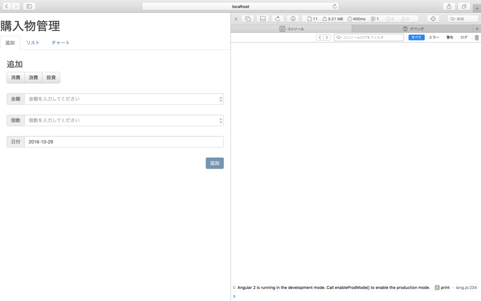Screen dimensions: 481x301
Task: Filter console by 警告
Action: [450, 37]
